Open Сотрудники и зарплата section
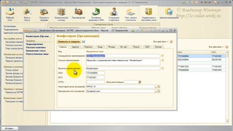Image resolution: width=233 pixels, height=131 pixels. point(114,15)
